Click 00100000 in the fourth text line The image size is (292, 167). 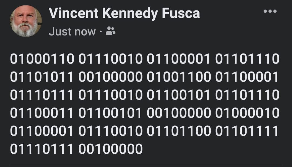[179, 113]
